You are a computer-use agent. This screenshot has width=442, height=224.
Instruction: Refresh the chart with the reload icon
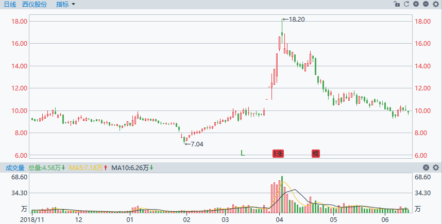tap(406, 4)
